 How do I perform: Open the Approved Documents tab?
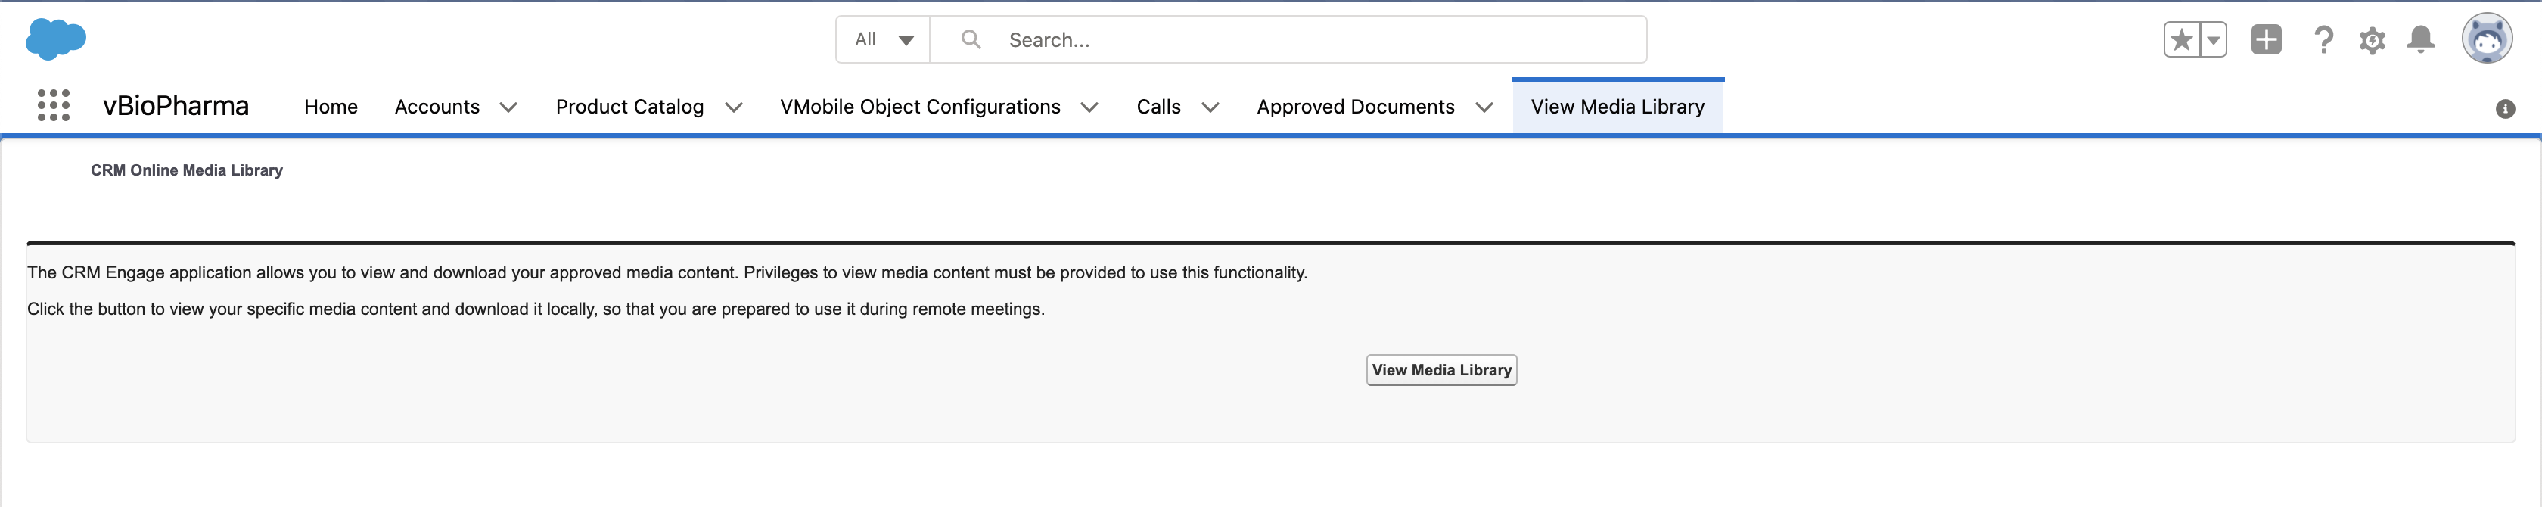coord(1355,107)
